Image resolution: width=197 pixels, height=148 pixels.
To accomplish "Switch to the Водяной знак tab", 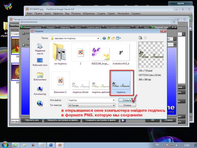I will coord(160,27).
